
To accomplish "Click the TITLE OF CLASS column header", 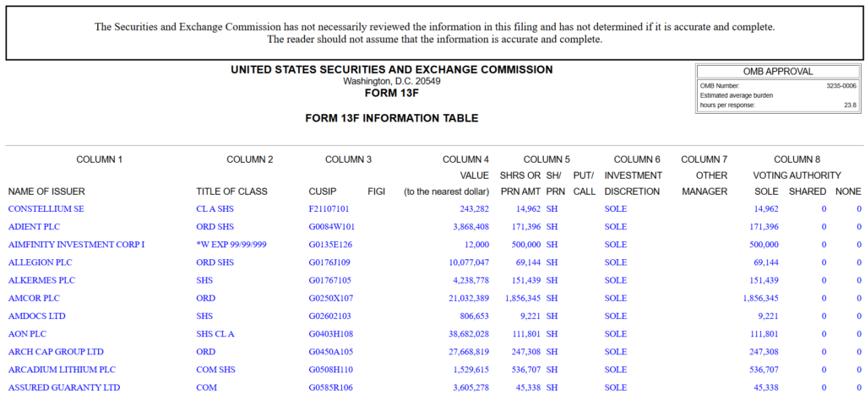I will click(x=231, y=192).
